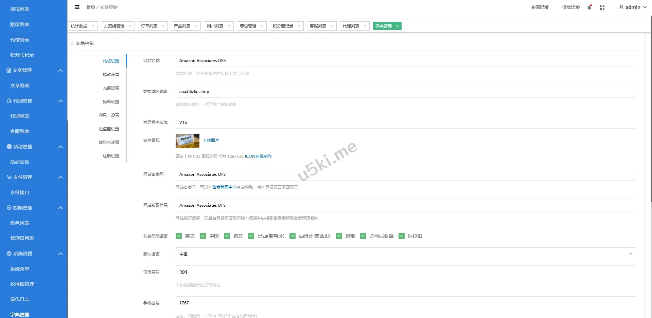The width and height of the screenshot is (652, 318).
Task: Close the 统计数据 tab using X icon
Action: tap(93, 26)
